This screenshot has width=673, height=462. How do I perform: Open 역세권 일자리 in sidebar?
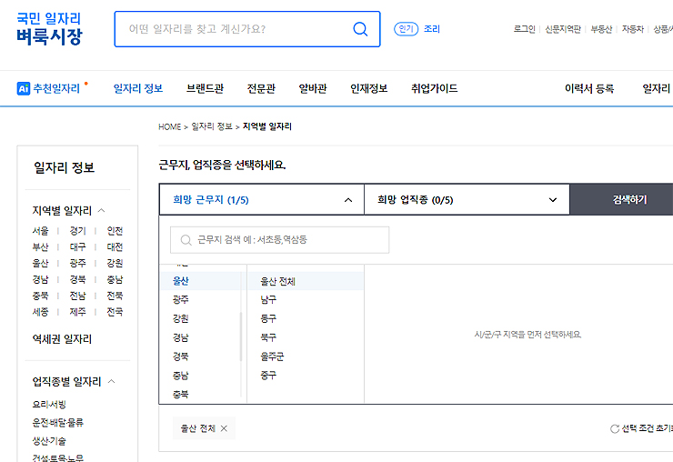(62, 339)
